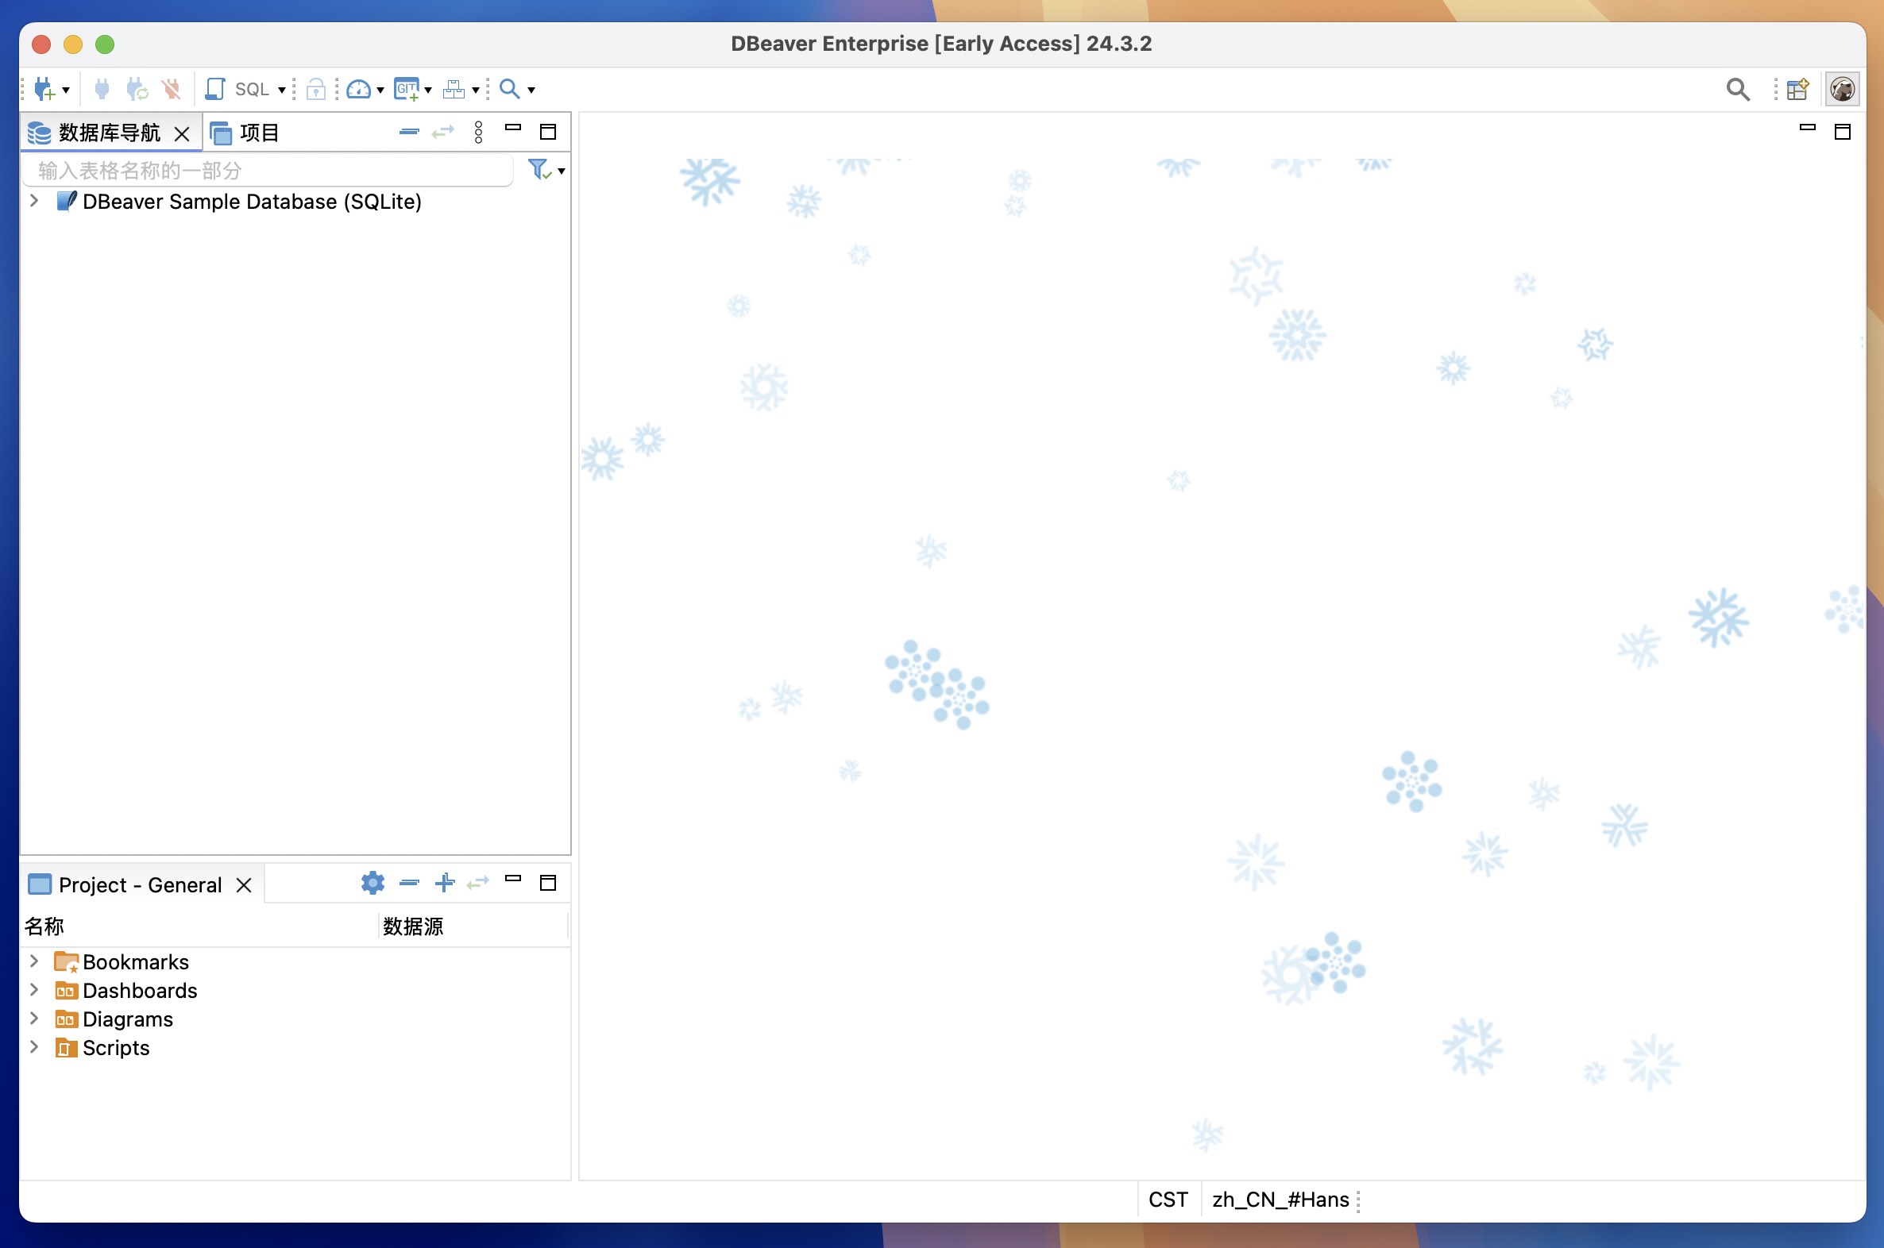The image size is (1884, 1248).
Task: Click the navigator filter funnel icon
Action: [x=539, y=170]
